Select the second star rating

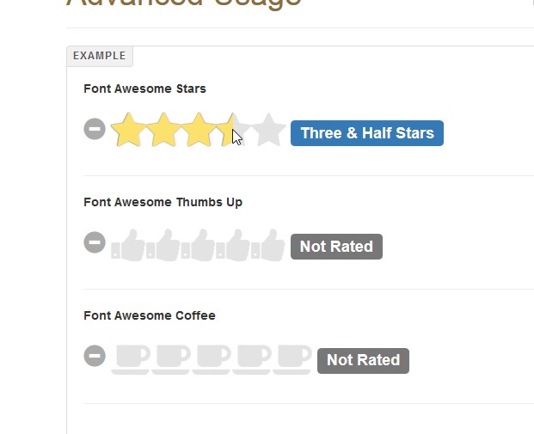(163, 131)
